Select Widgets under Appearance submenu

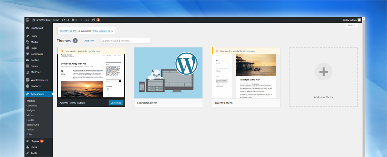(x=31, y=110)
